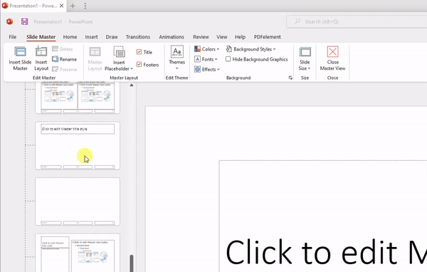
Task: Switch to the Review tab
Action: pos(201,37)
